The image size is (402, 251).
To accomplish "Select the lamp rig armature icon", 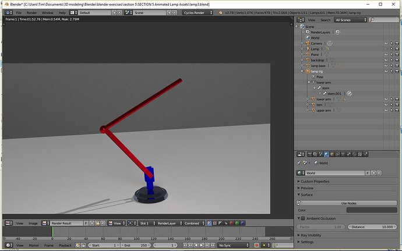I will coord(307,71).
